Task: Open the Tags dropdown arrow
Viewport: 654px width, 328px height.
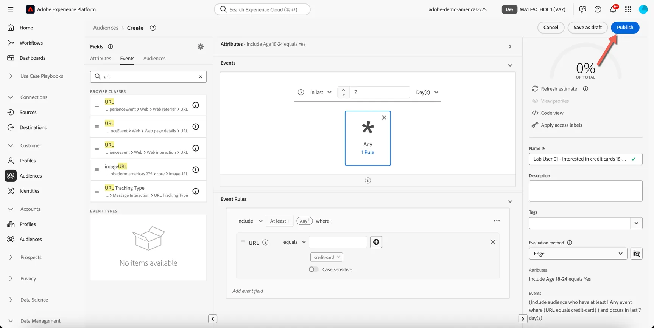Action: (637, 223)
